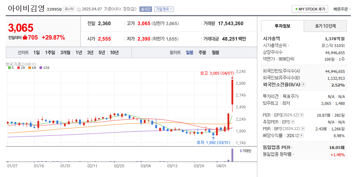The width and height of the screenshot is (354, 177).
Task: Click the current price 3,065
Action: point(21,28)
